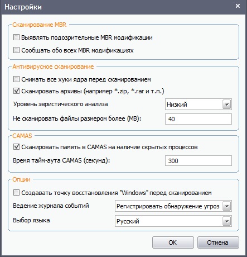The image size is (247, 257).
Task: Open language dropdown showing 'Русский'
Action: pos(173,221)
